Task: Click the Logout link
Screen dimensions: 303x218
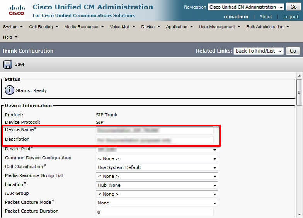Action: point(291,17)
